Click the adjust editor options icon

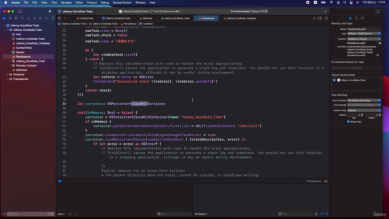coord(320,18)
